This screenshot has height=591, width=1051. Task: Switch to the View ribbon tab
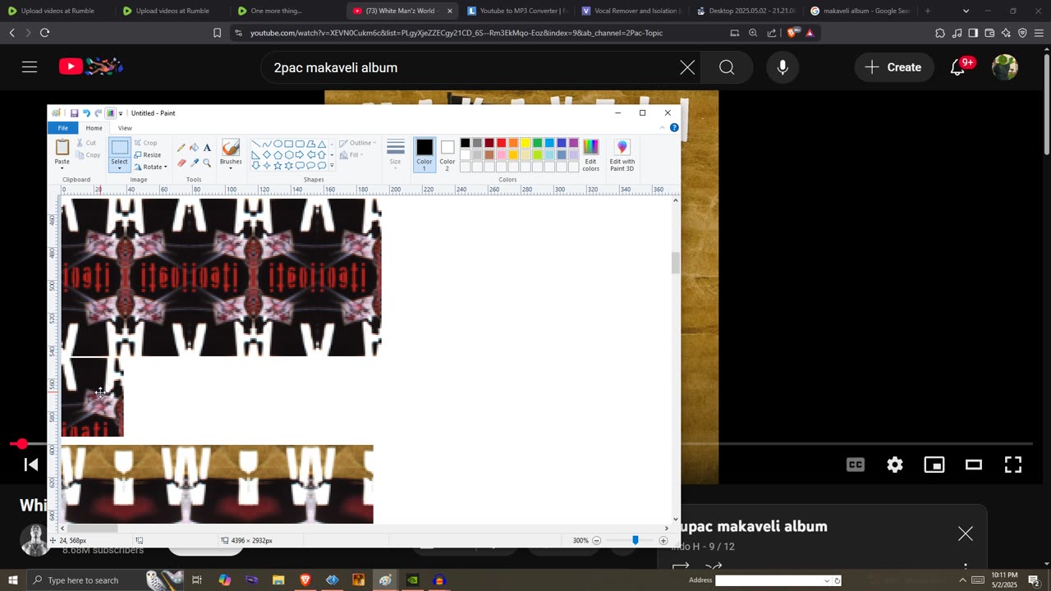click(125, 128)
